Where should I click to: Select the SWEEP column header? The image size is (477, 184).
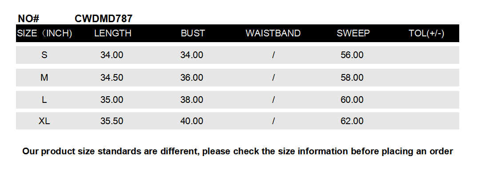point(353,33)
